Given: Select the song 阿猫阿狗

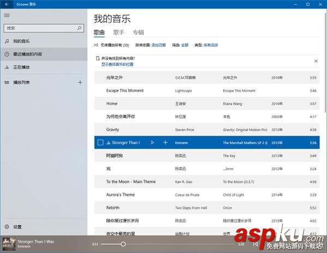Looking at the screenshot, I should coord(207,156).
